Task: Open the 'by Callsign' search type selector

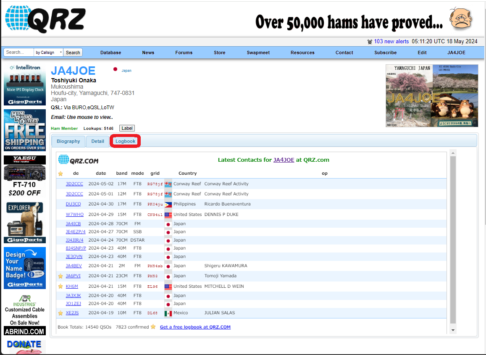Action: tap(48, 52)
